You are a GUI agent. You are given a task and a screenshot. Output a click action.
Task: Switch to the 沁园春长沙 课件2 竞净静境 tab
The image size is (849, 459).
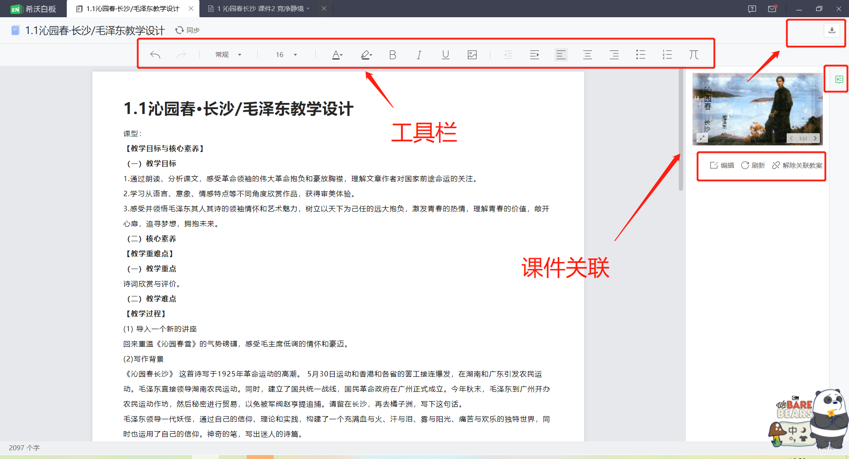(261, 9)
